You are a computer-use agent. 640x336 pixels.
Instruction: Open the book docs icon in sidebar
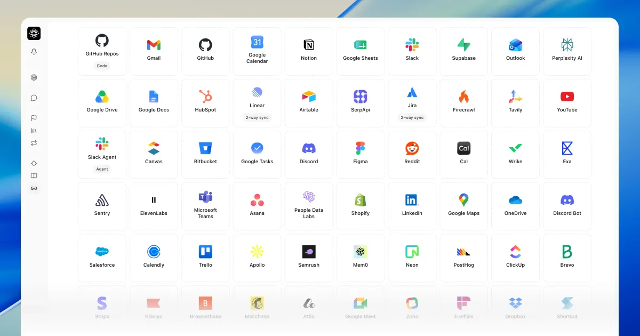coord(34,176)
